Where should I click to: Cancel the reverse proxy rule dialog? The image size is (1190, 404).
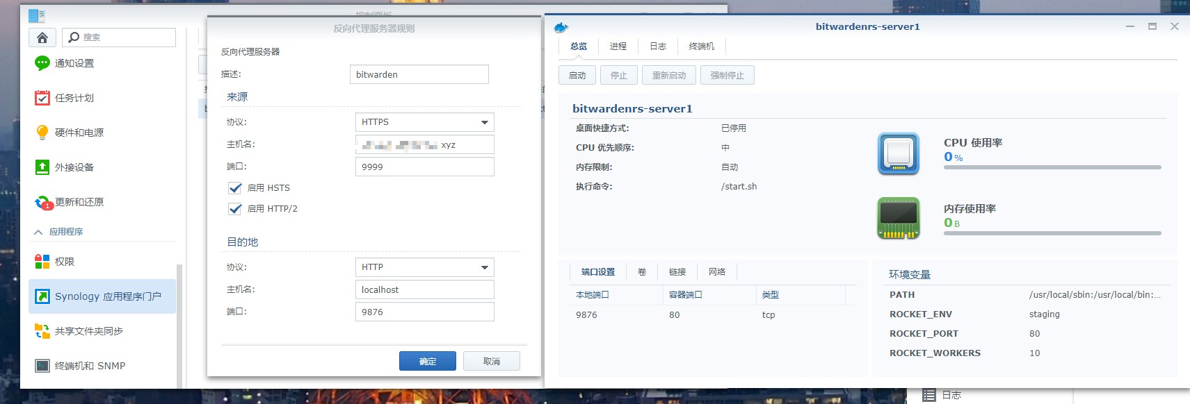[492, 361]
